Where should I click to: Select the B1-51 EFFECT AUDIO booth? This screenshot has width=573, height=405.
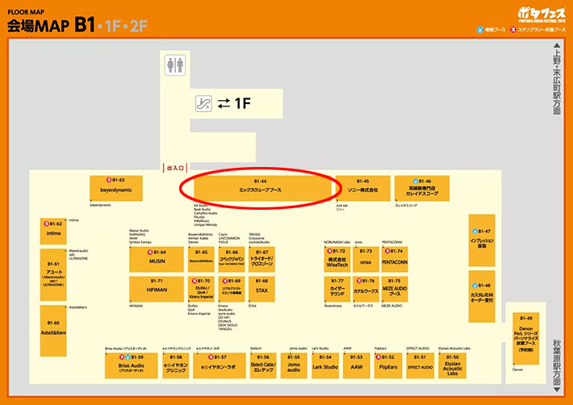[420, 365]
